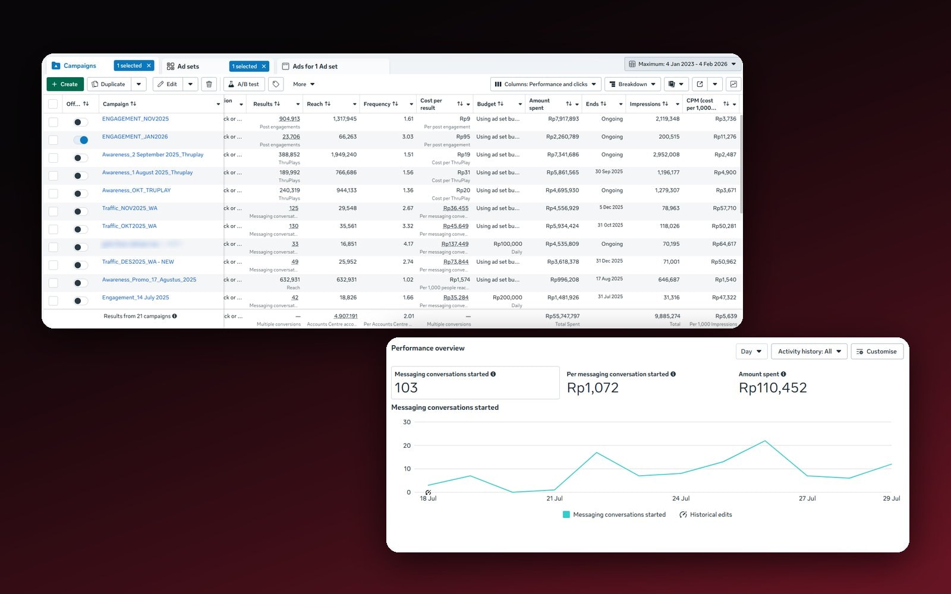This screenshot has width=951, height=594.
Task: Sort by Impressions column arrows
Action: click(665, 104)
